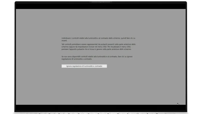
Task: Select the paragraph starting "Individuare i controlli relativi"
Action: pyautogui.click(x=98, y=39)
